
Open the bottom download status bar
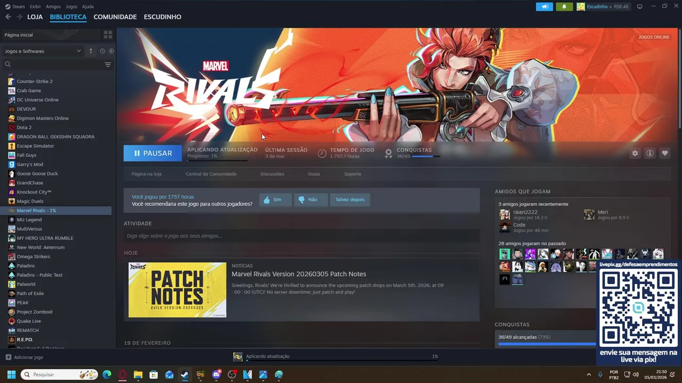click(336, 357)
